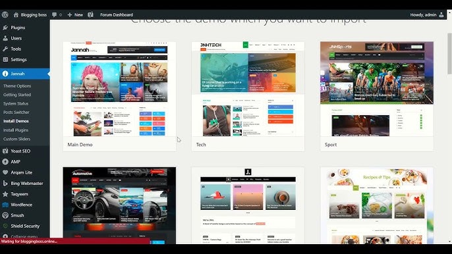Click the Plugins plug icon
The height and width of the screenshot is (254, 452).
pyautogui.click(x=5, y=28)
